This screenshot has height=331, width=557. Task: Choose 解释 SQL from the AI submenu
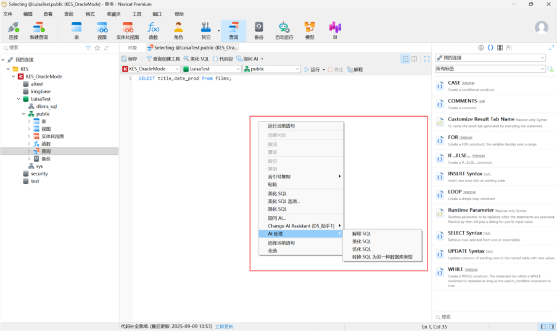(x=361, y=234)
